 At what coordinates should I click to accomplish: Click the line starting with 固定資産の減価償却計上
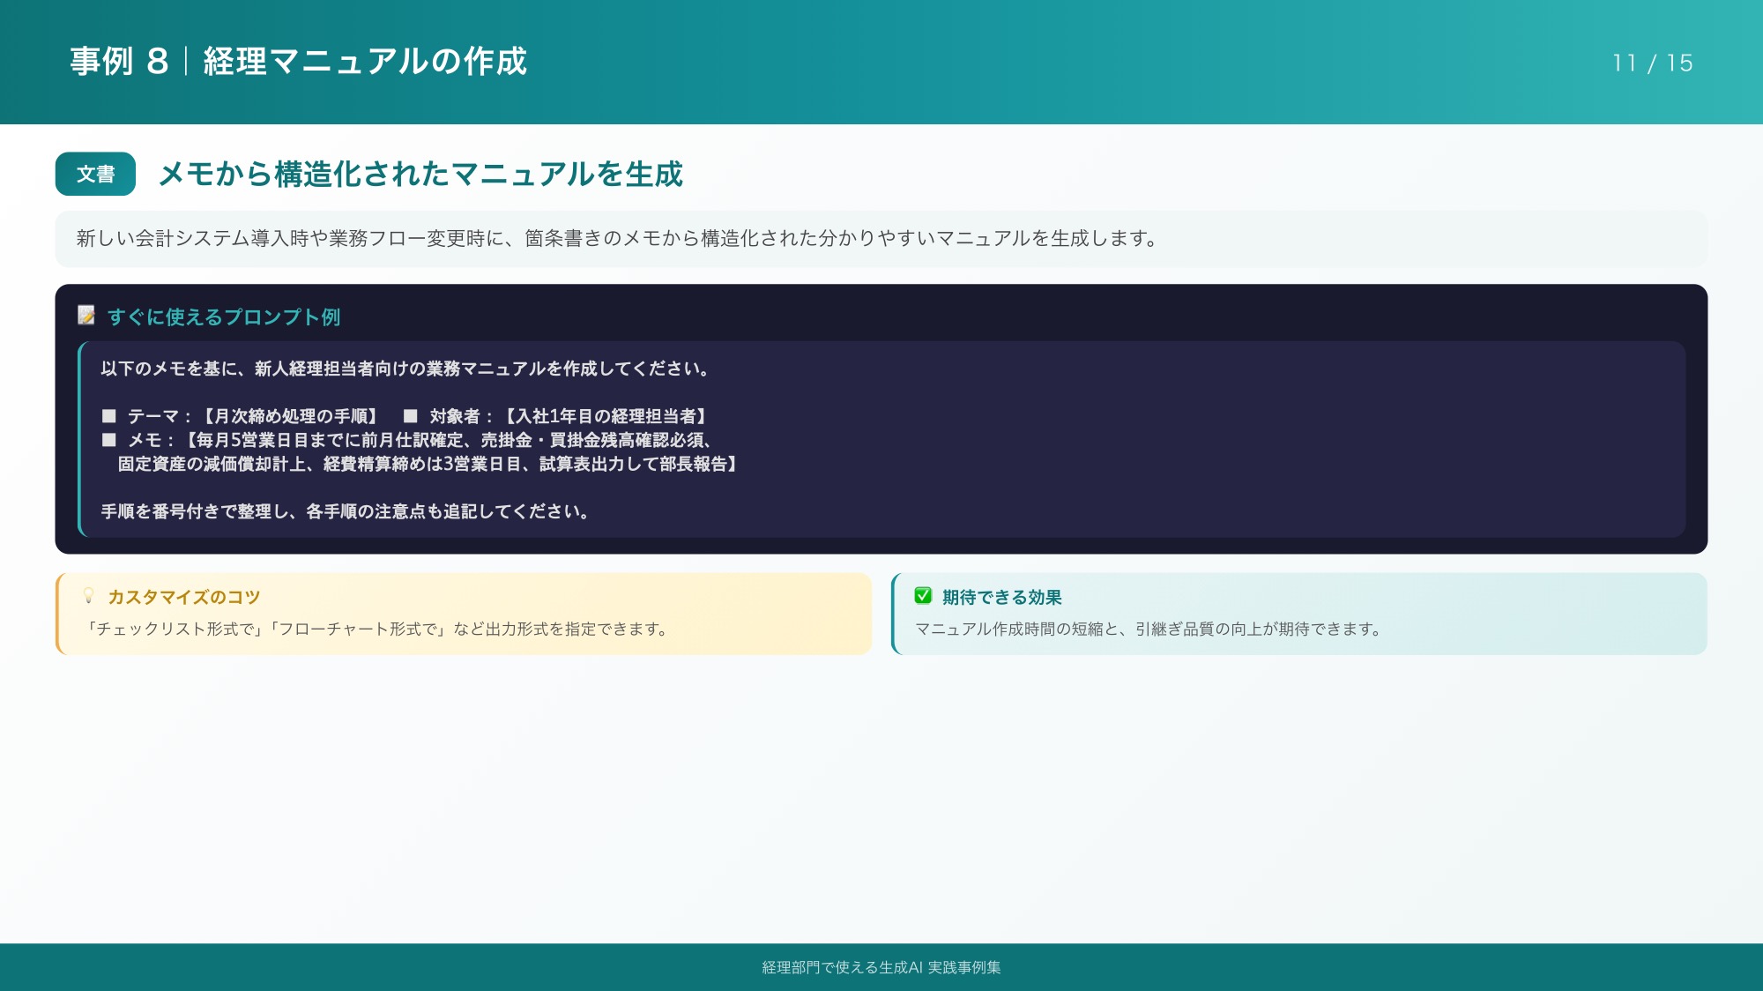pyautogui.click(x=428, y=464)
